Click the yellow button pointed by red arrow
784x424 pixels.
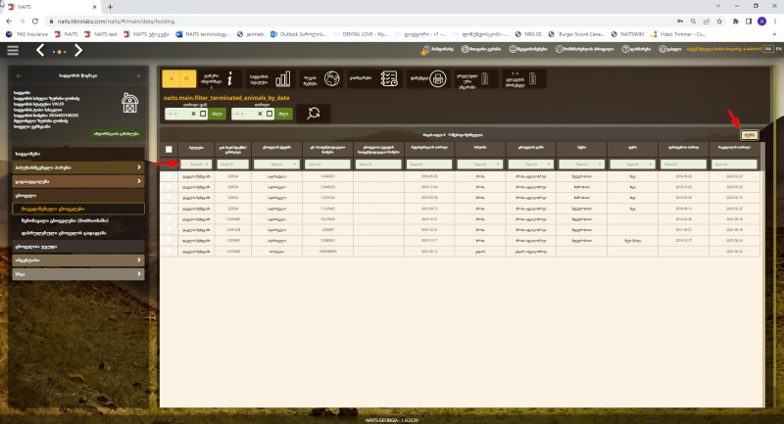click(749, 135)
